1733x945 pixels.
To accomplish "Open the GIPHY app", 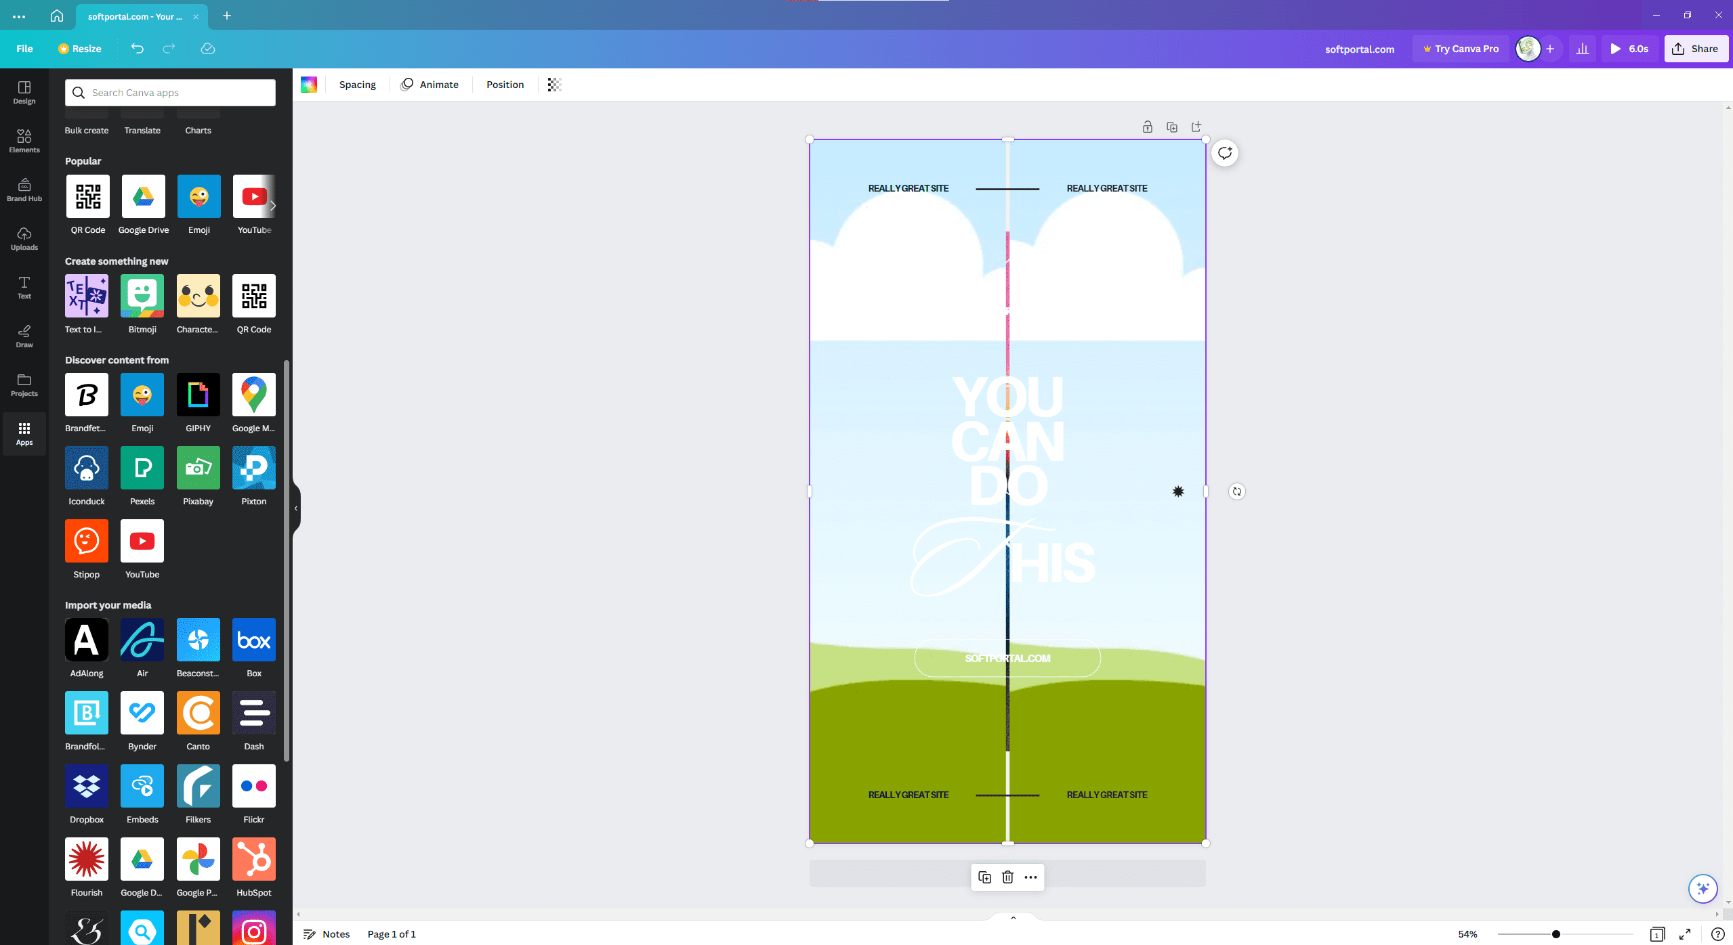I will (198, 395).
